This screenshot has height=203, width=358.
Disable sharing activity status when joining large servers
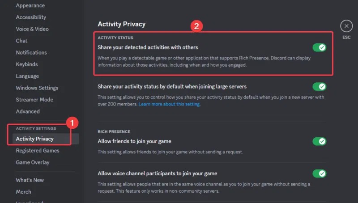point(319,86)
